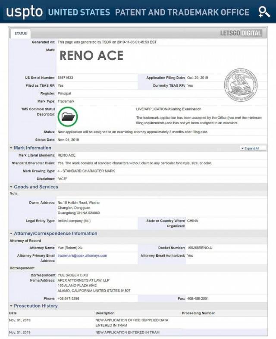Click the Date column header
The width and height of the screenshot is (276, 339).
point(13,313)
